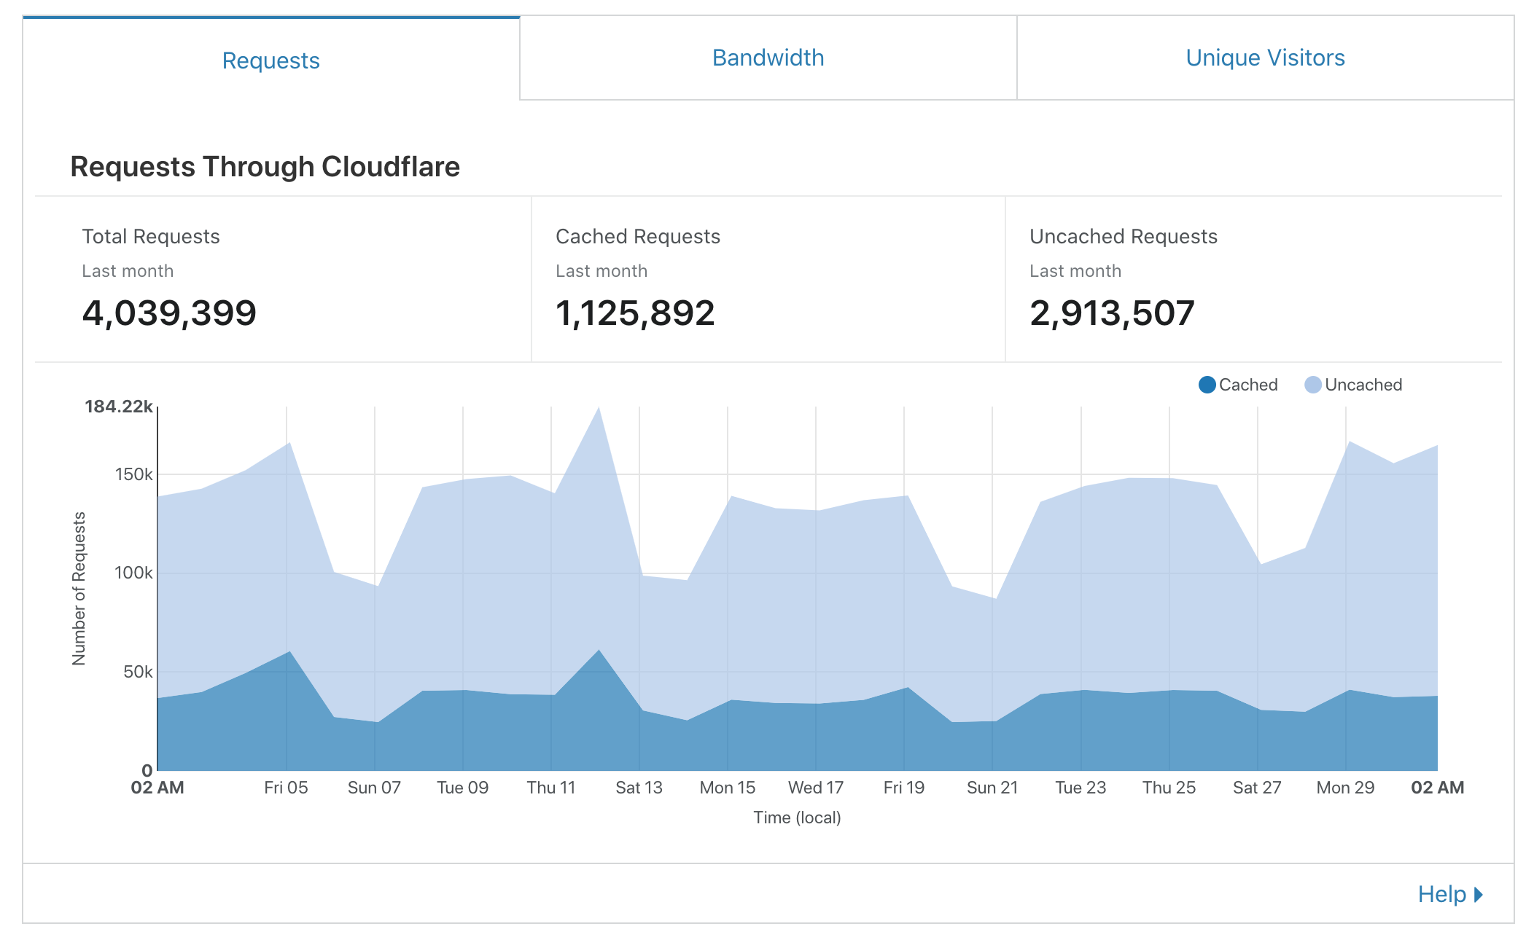Click the 184.22k peak axis label
The image size is (1534, 937).
pos(118,407)
